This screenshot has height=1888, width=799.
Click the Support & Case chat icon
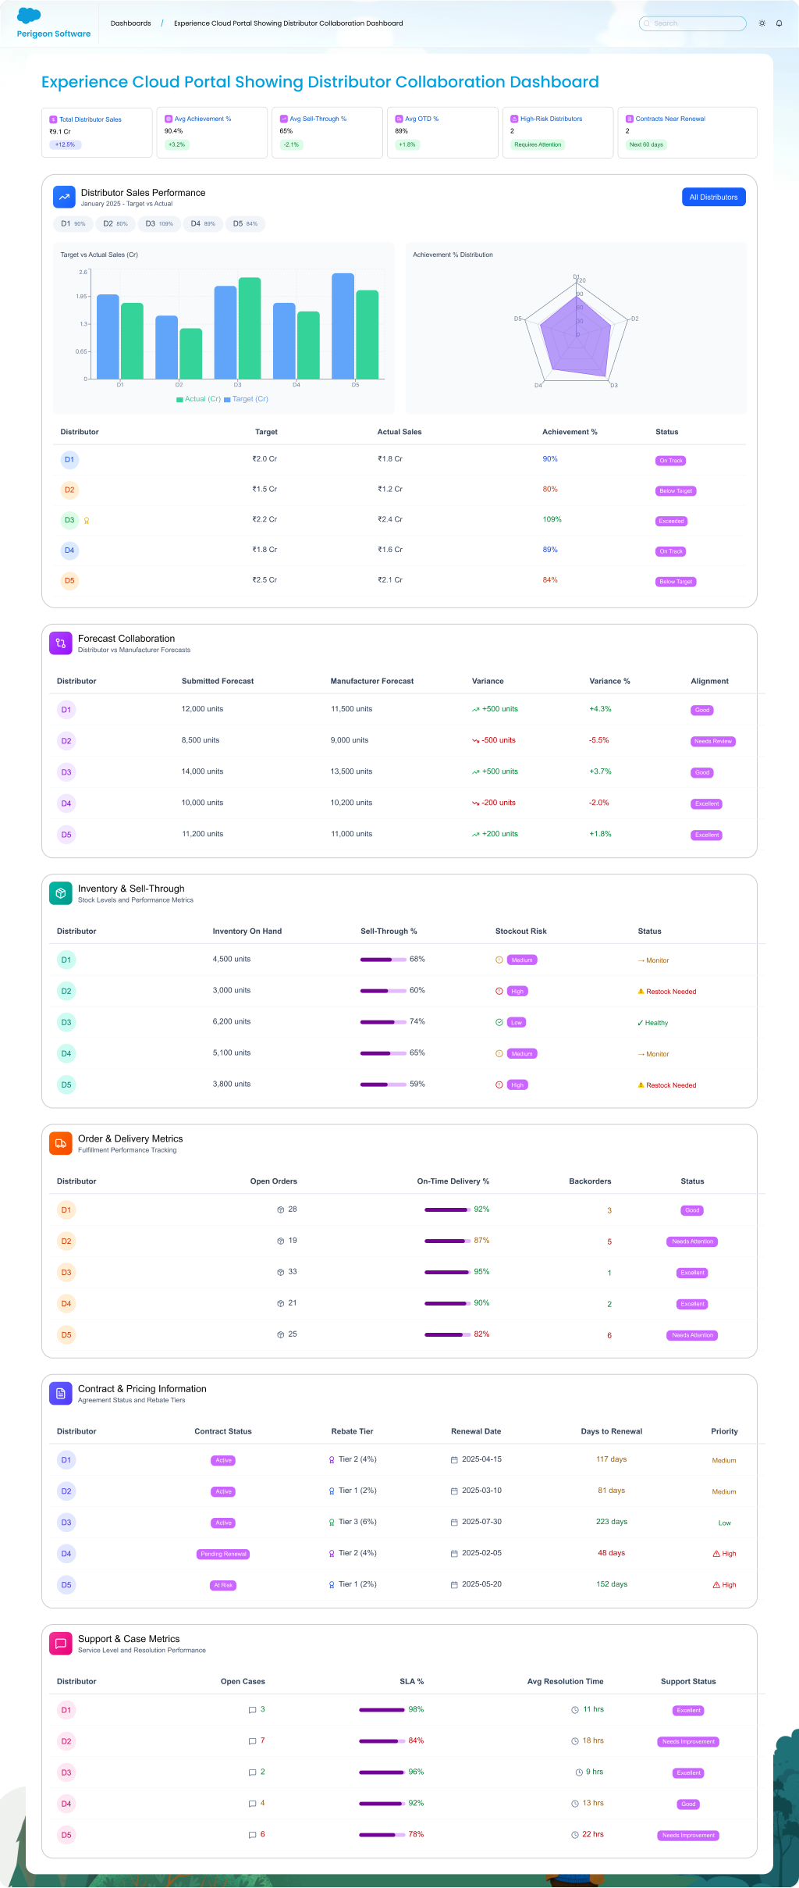click(60, 1644)
